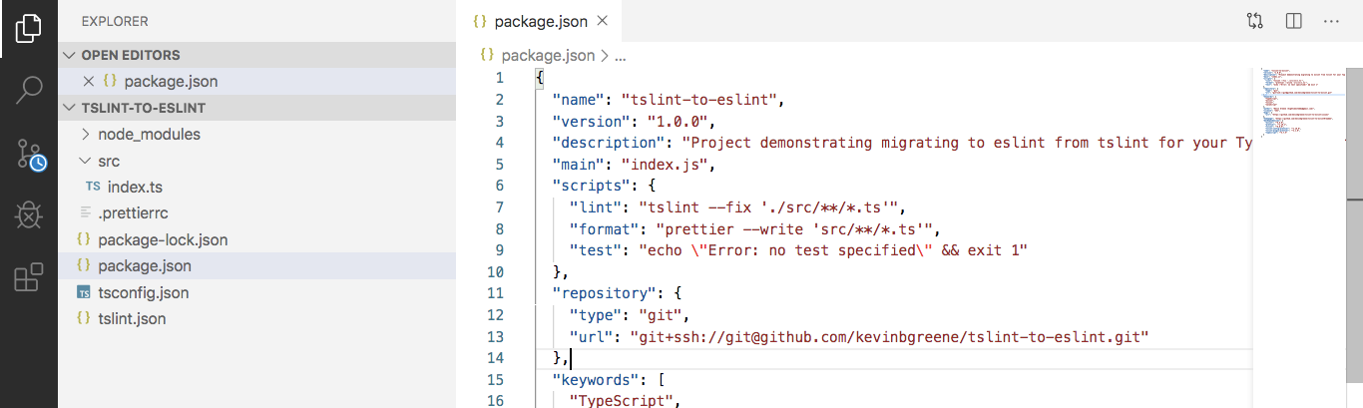Select package.json under Open Editors
Viewport: 1363px width, 408px height.
point(256,81)
